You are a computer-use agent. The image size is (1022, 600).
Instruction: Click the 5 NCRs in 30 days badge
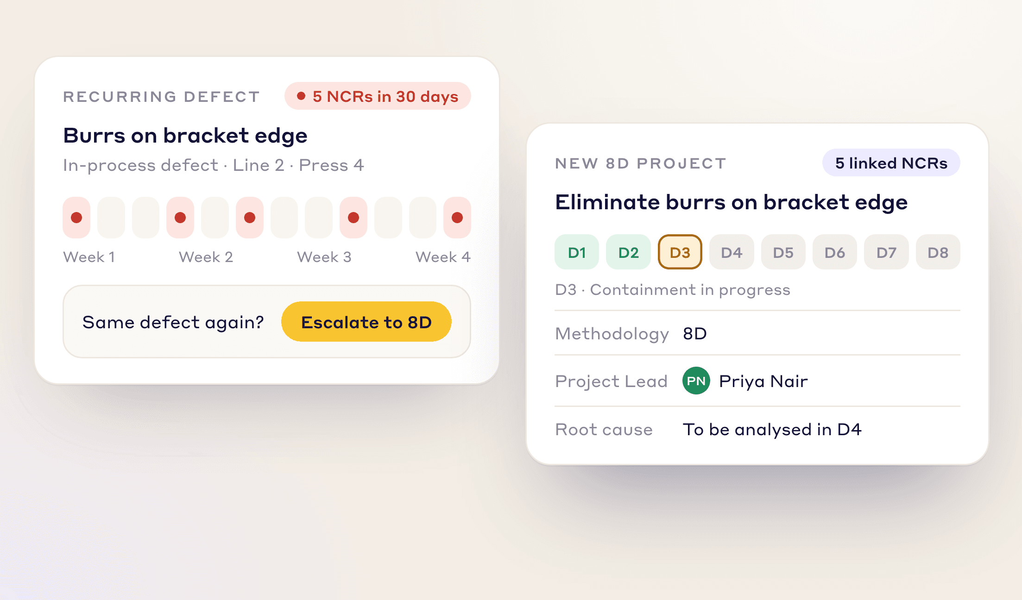(x=378, y=96)
